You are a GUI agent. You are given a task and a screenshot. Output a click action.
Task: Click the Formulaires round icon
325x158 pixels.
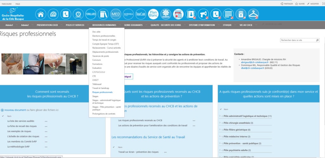[91, 14]
